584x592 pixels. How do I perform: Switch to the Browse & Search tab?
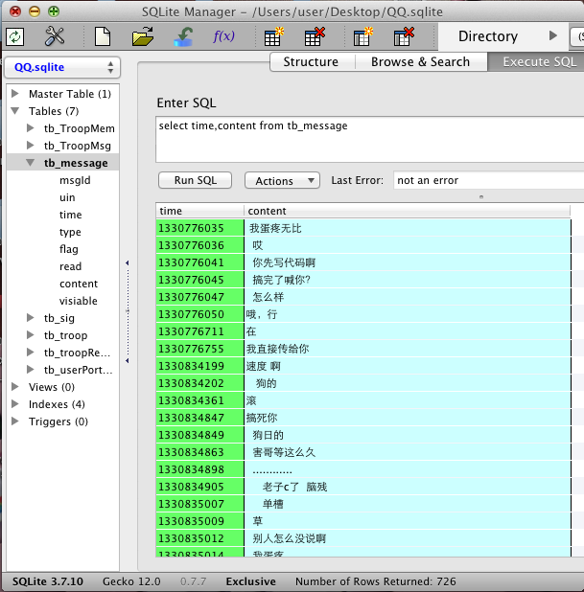(x=420, y=61)
